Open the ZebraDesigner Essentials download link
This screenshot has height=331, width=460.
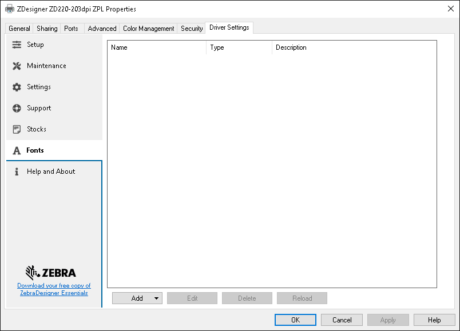pos(54,289)
